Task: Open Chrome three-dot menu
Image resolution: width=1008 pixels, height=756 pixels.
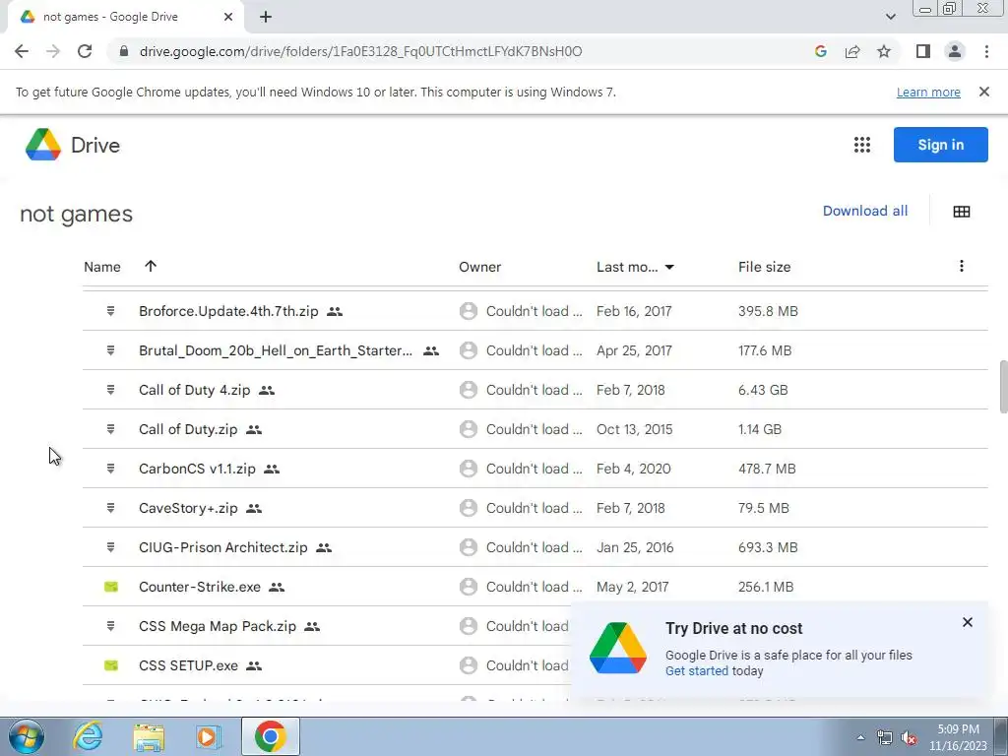Action: tap(986, 51)
